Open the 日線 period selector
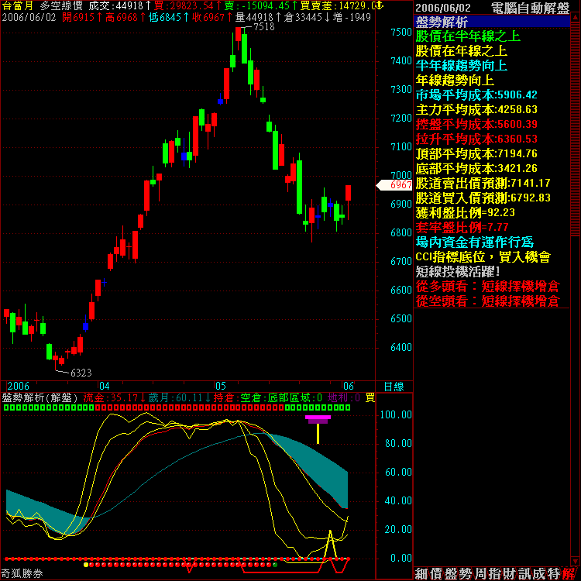This screenshot has height=581, width=581. (394, 386)
